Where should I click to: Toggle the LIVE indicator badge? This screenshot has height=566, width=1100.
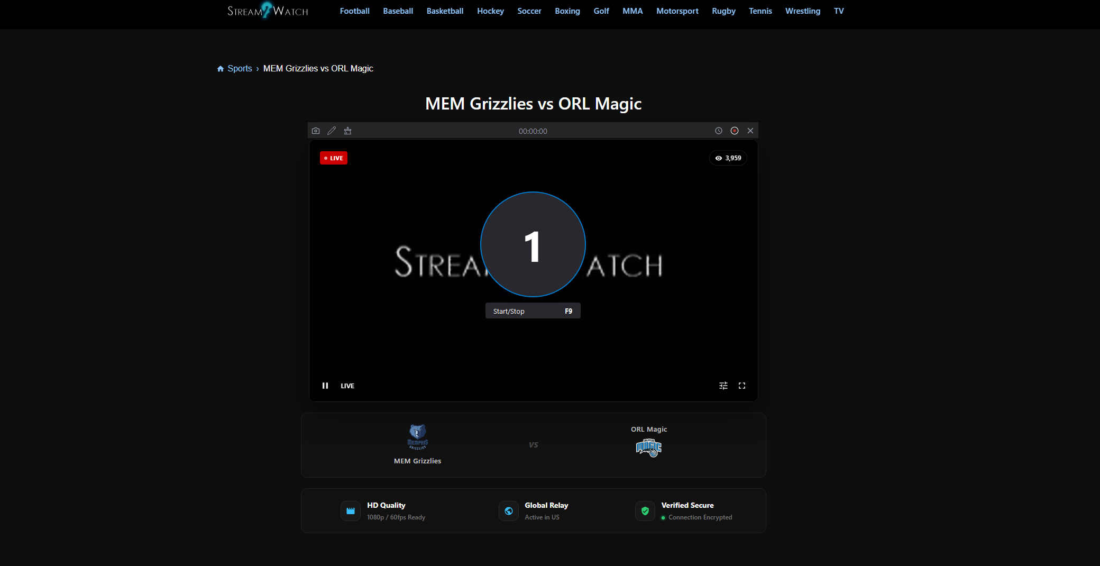click(x=333, y=158)
